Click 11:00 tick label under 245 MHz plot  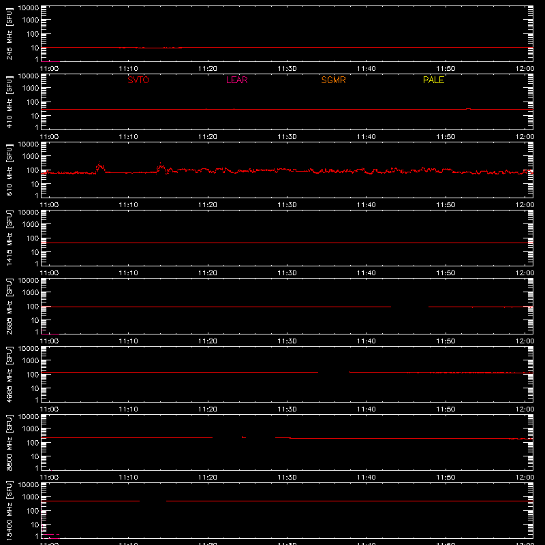[49, 69]
